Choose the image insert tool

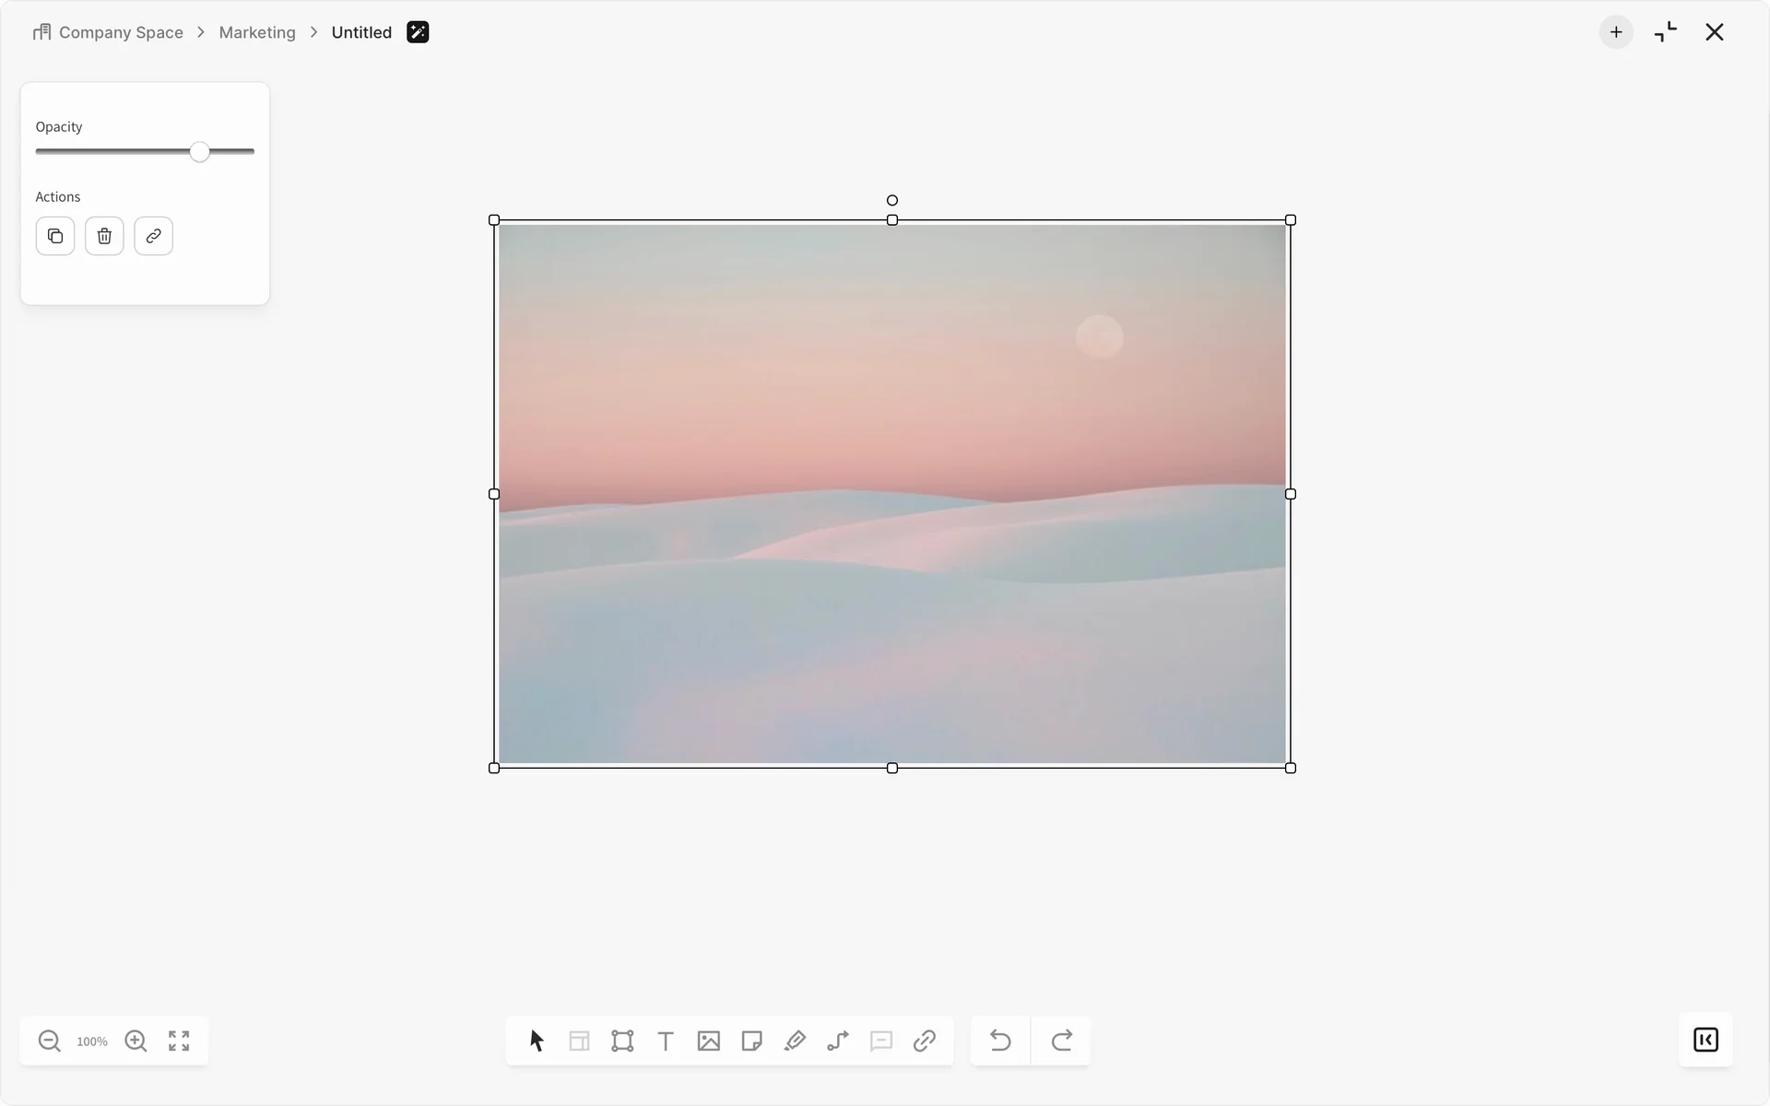[x=708, y=1041]
